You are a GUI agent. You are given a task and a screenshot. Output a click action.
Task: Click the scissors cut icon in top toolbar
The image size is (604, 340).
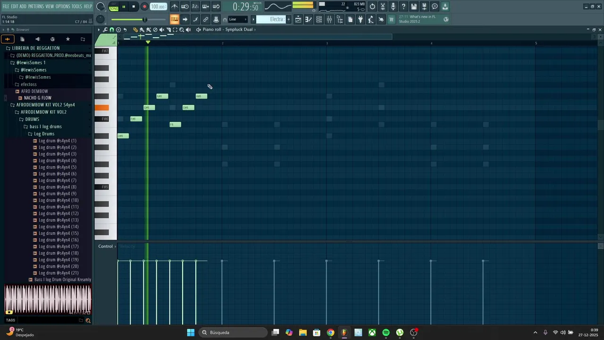click(x=383, y=7)
